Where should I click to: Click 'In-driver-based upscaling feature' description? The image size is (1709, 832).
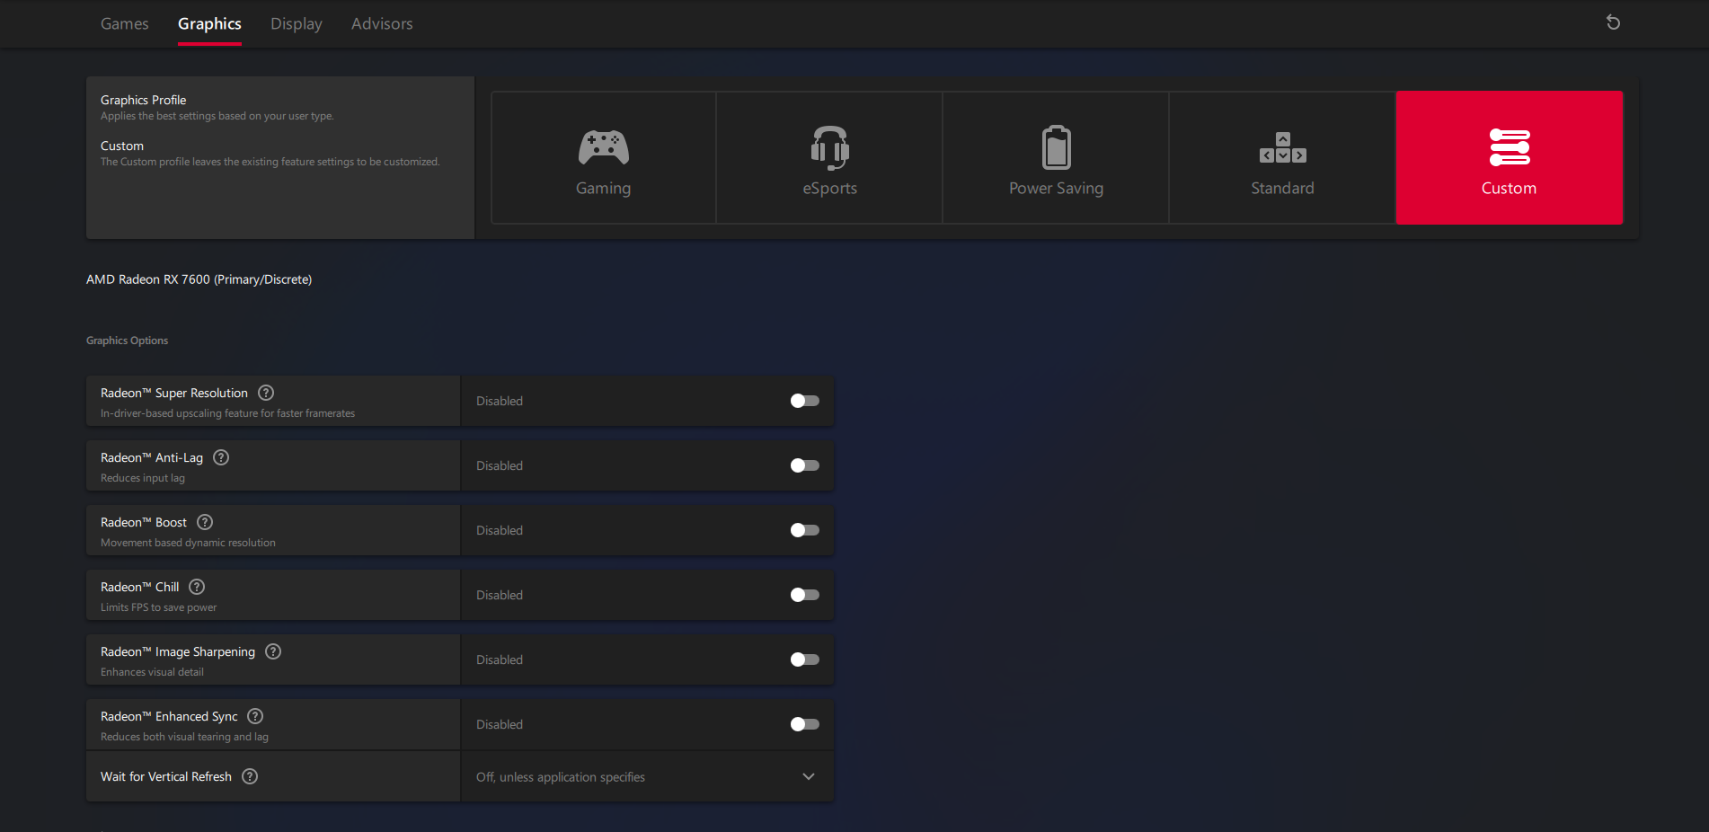[x=227, y=413]
